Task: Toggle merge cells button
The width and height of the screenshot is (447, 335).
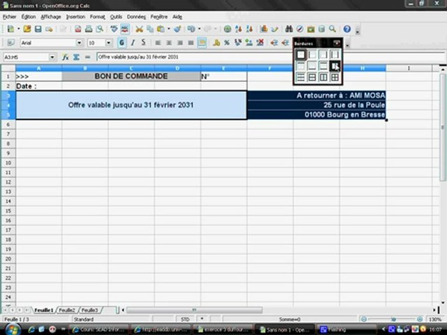Action: pyautogui.click(x=202, y=43)
